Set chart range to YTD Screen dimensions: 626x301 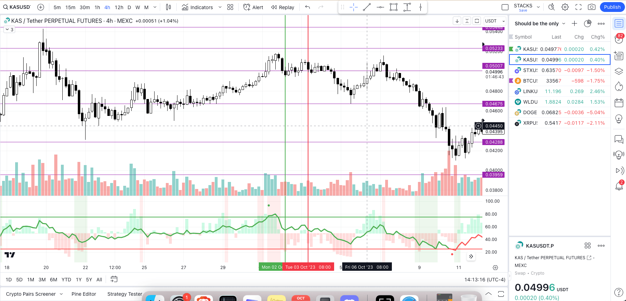tap(66, 280)
